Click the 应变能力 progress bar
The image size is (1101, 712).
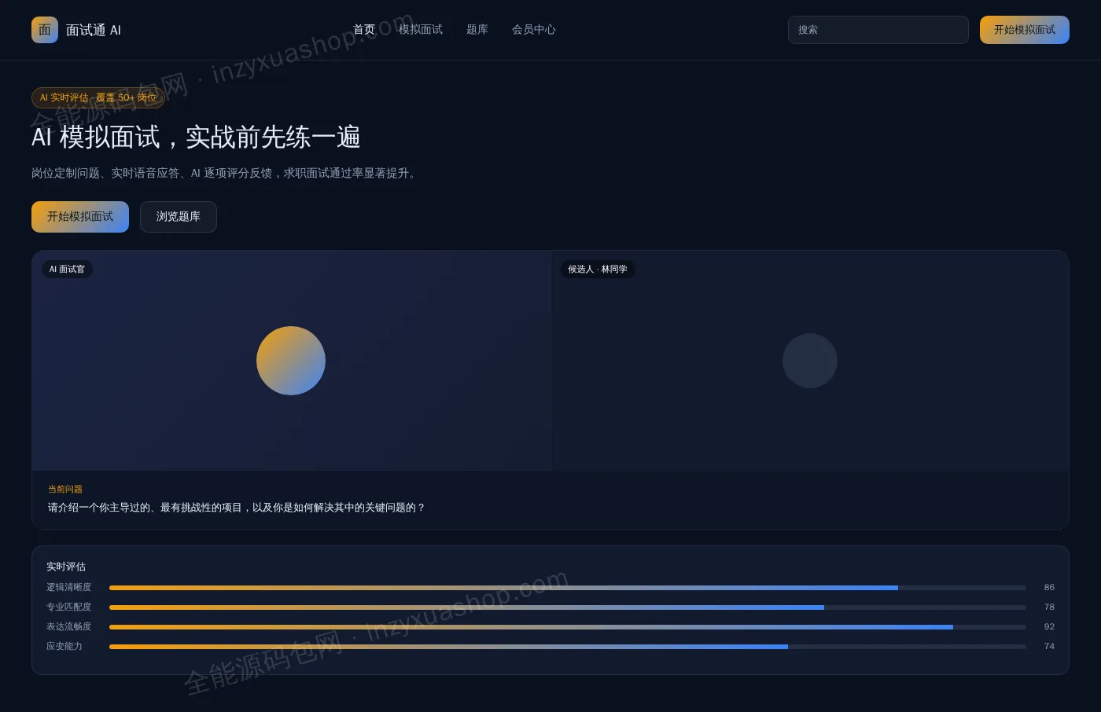568,647
